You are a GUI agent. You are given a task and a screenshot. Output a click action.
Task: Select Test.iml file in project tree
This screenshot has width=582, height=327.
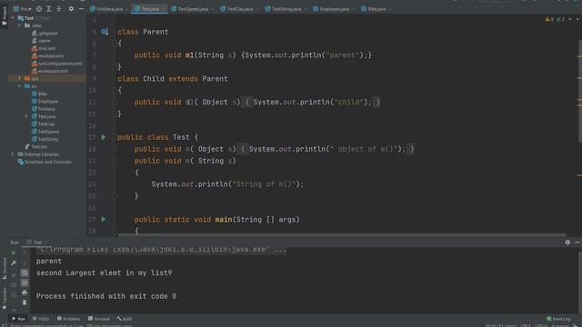[x=36, y=147]
